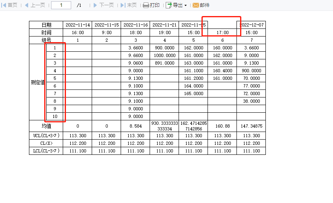Click the mail envelope (邮件) icon
Viewport: 333px width, 203px height.
pos(195,5)
